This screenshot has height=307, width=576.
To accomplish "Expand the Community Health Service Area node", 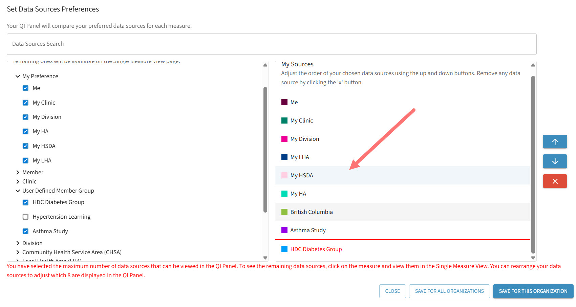I will [x=18, y=252].
